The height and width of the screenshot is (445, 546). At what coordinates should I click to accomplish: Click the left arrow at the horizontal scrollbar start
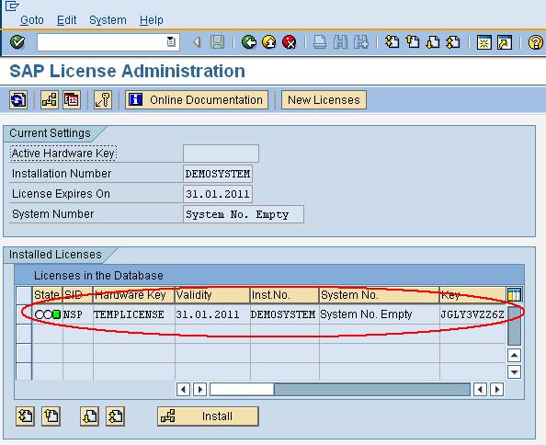click(x=183, y=389)
